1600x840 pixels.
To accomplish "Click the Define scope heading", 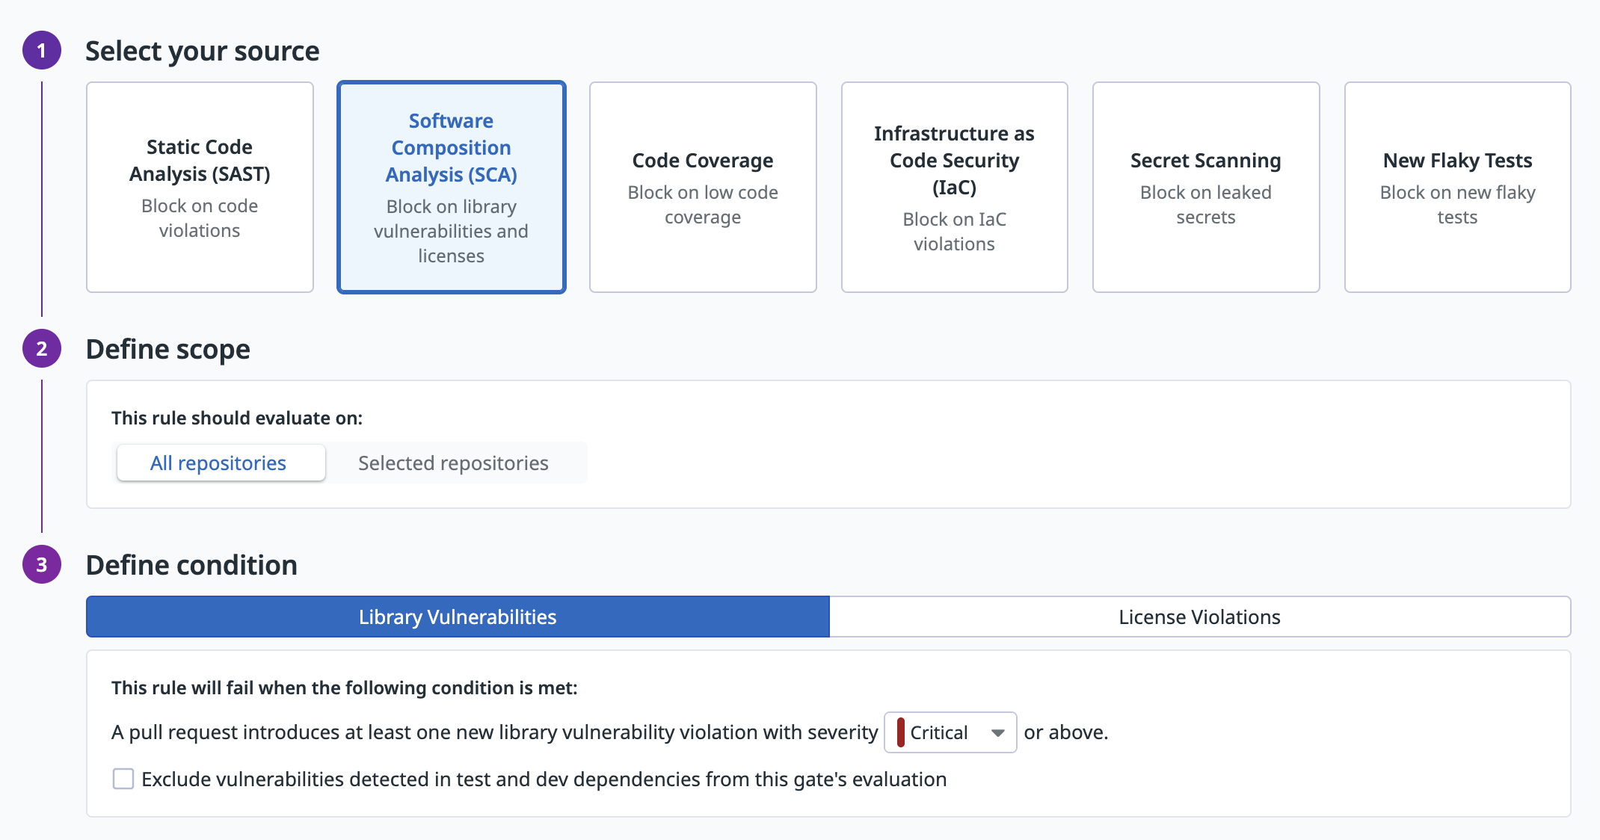I will [167, 349].
